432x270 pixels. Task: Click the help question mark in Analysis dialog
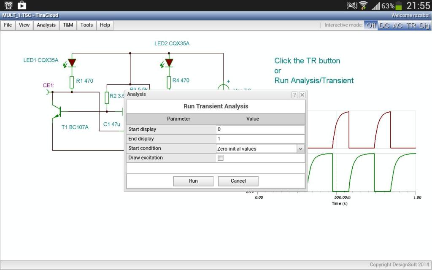tap(294, 95)
